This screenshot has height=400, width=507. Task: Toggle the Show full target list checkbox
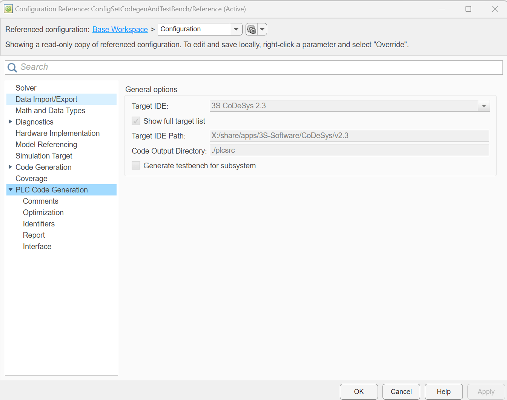point(136,121)
